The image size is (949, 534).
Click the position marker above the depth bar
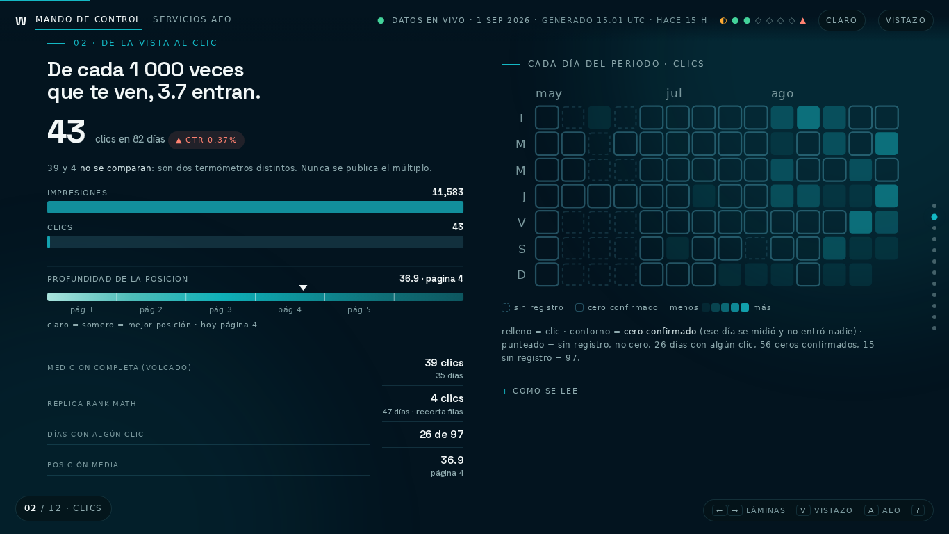[x=303, y=288]
